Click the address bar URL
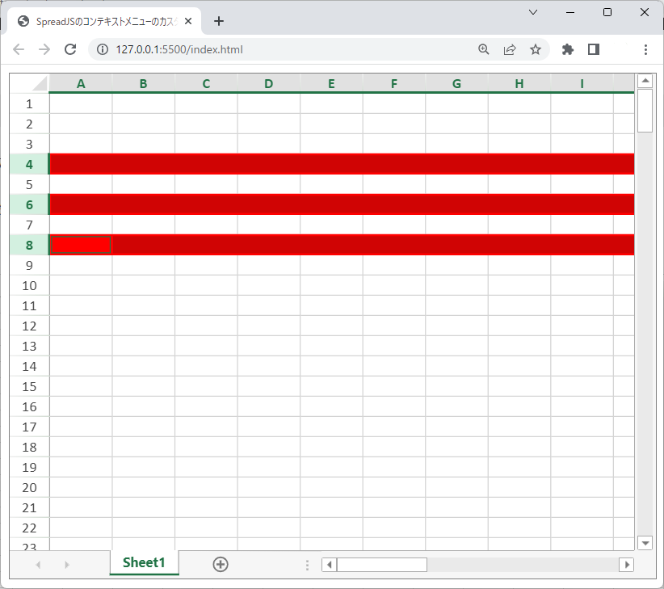Screen dimensions: 664x589 [x=179, y=49]
